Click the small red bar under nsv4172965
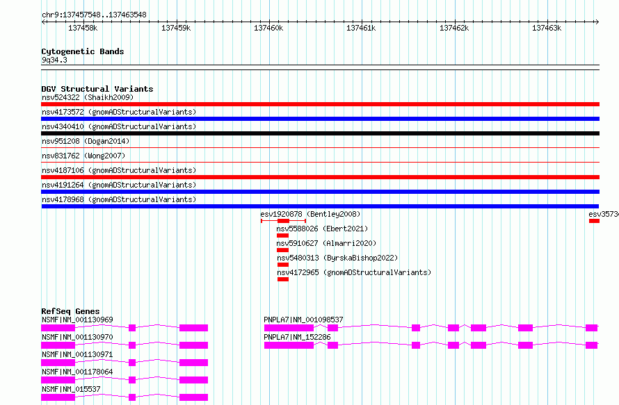 283,279
